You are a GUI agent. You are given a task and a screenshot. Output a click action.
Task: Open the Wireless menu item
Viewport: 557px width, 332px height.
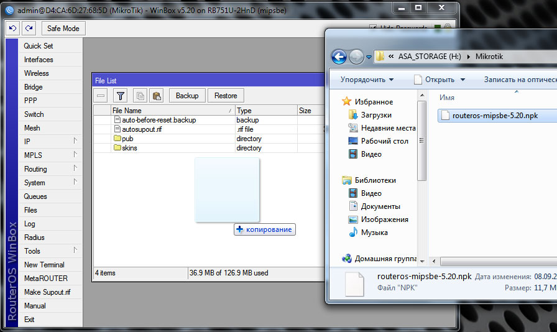click(37, 73)
